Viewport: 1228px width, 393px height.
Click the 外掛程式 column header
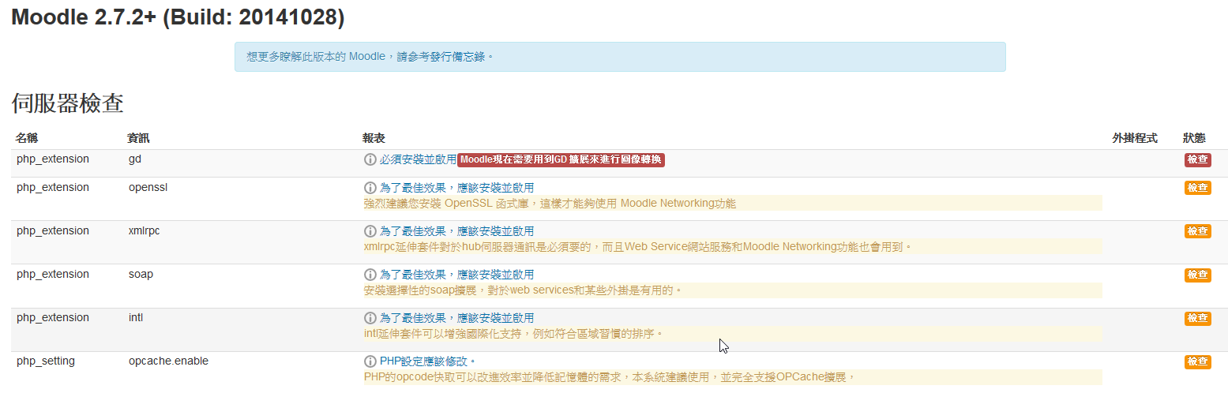point(1135,138)
